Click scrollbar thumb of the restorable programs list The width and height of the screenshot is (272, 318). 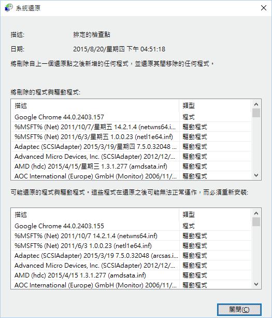click(x=256, y=222)
